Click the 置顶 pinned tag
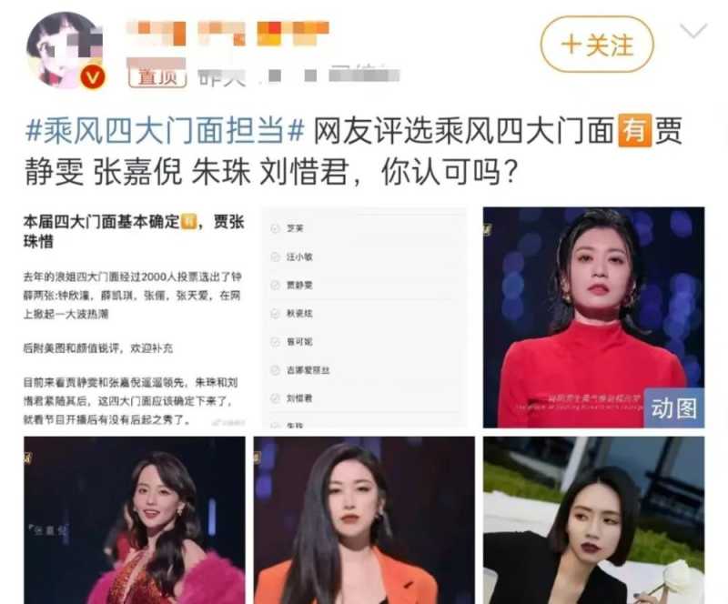728x604 pixels. [157, 76]
